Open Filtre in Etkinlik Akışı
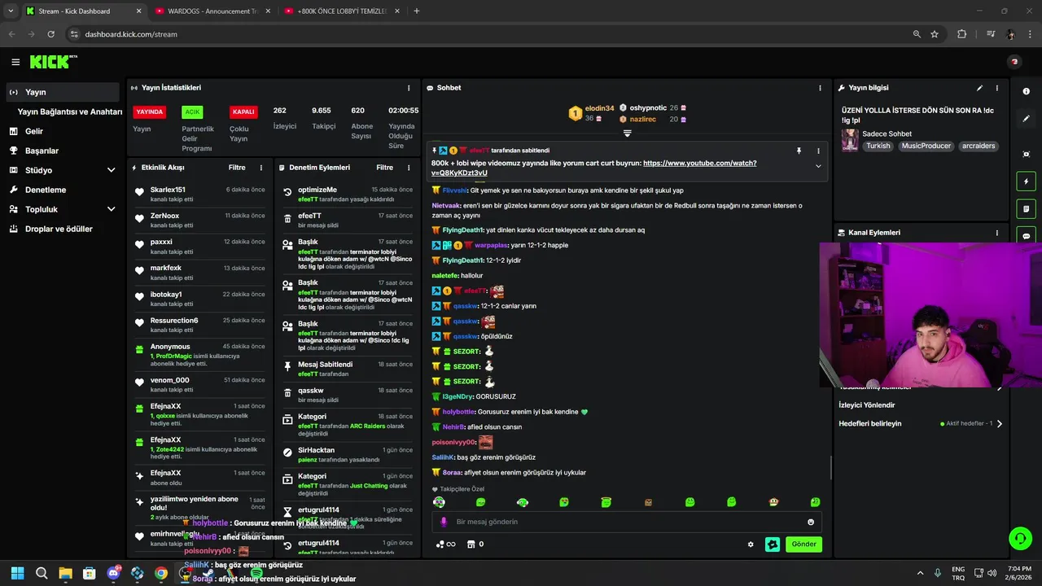 (237, 168)
